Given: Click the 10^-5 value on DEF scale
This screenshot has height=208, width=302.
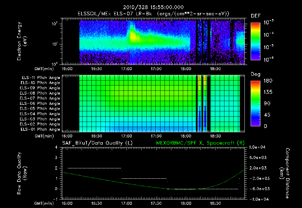Looking at the screenshot, I should click(268, 47).
